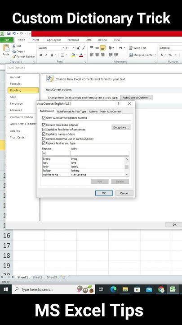Open the font name Calibri dropdown
This screenshot has height=325, width=182.
[x=63, y=48]
